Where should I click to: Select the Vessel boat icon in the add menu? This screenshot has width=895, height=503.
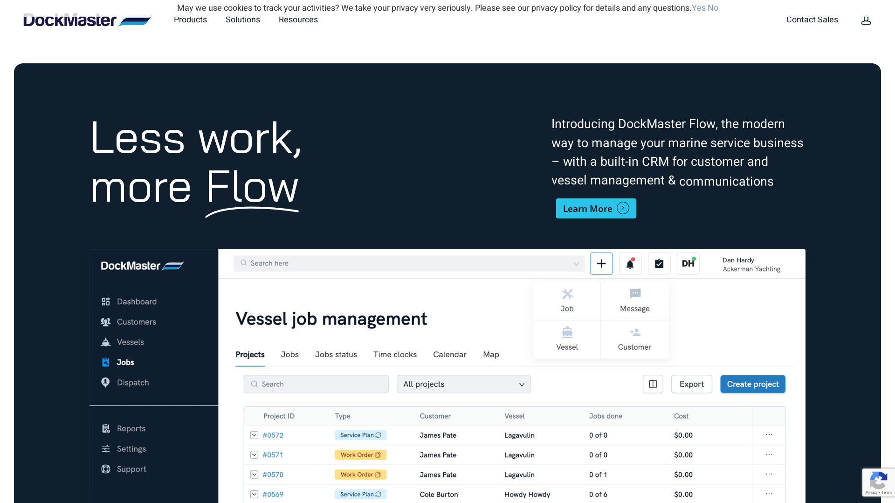click(567, 332)
